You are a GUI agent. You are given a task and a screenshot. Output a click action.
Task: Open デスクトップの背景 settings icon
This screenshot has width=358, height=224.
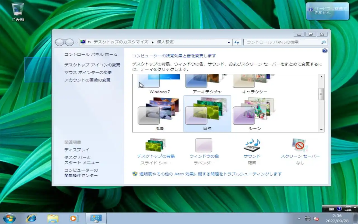coord(156,145)
